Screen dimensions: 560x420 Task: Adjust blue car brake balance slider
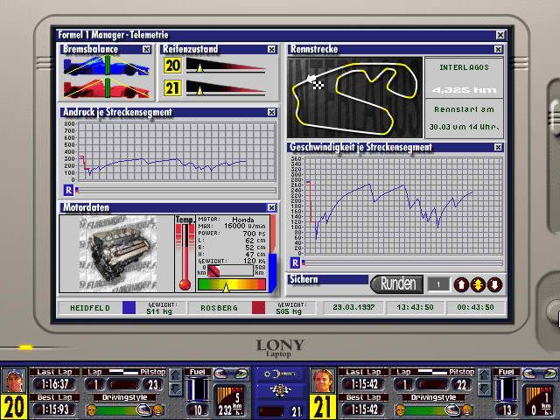coord(107,66)
